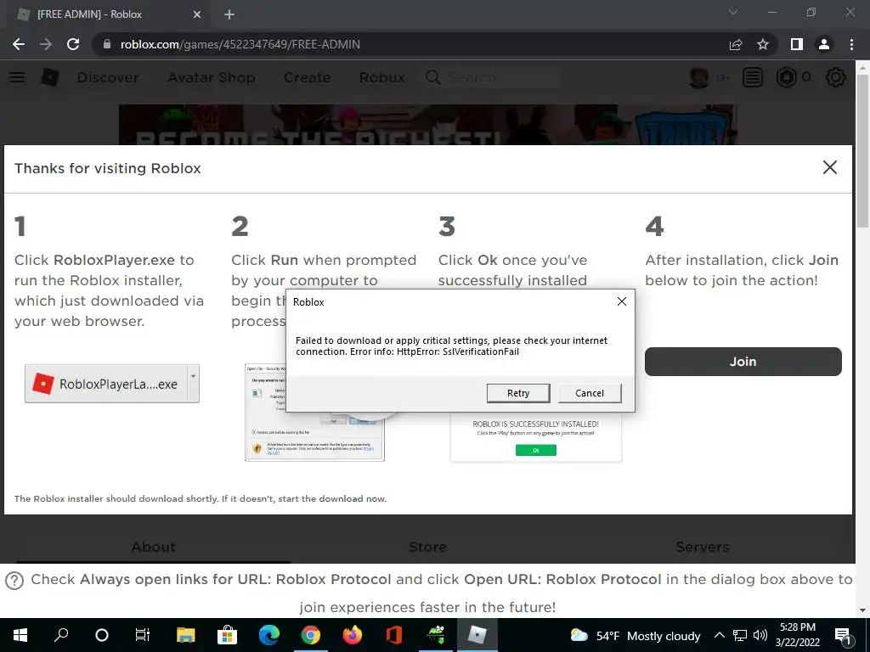Open the Windows notification center
Screen dimensions: 870x652
coord(844,636)
